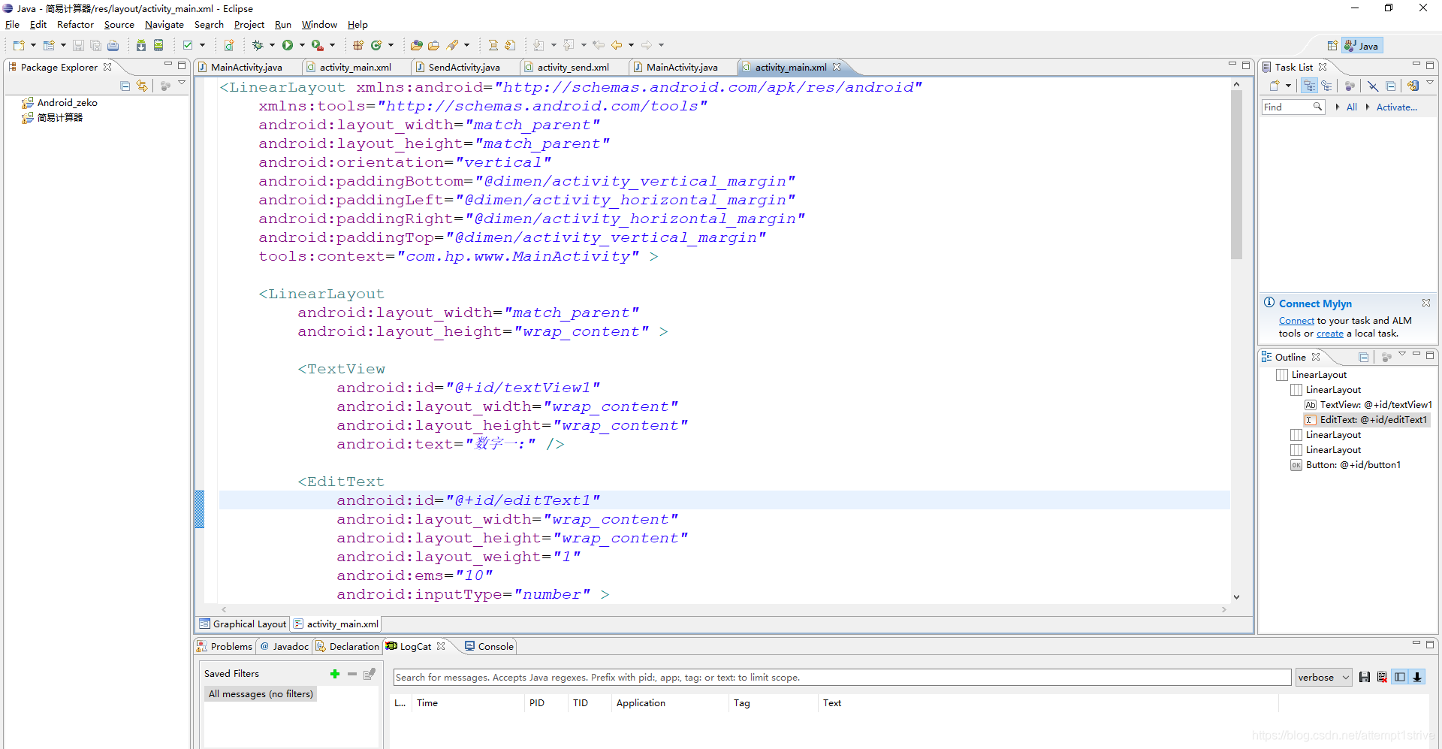Open Task List view menu triangle
The height and width of the screenshot is (749, 1442).
[1430, 83]
